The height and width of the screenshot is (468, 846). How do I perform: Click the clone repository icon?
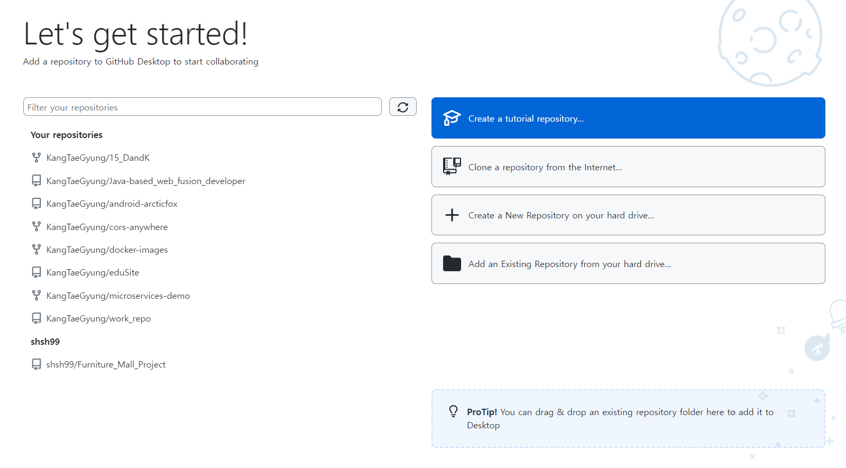click(x=452, y=167)
